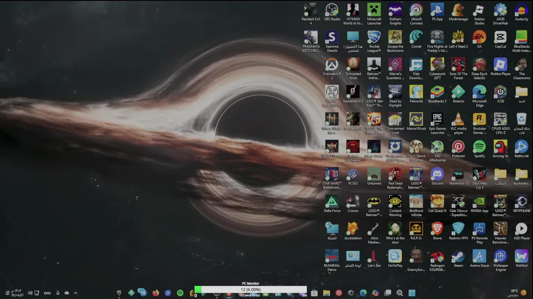Open the taskbar search magnifier
The image size is (533, 299).
point(400,293)
